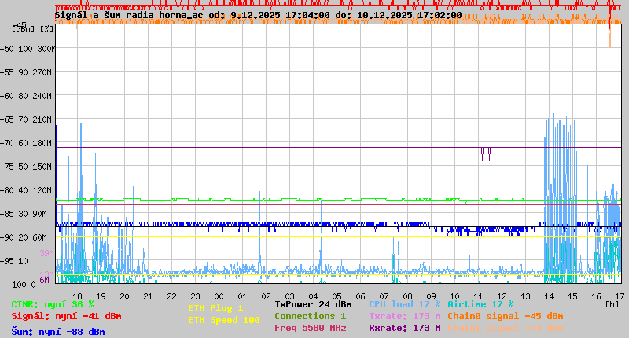Click the 300M label on the left axis
Screen dimensions: 629x338
(45, 49)
